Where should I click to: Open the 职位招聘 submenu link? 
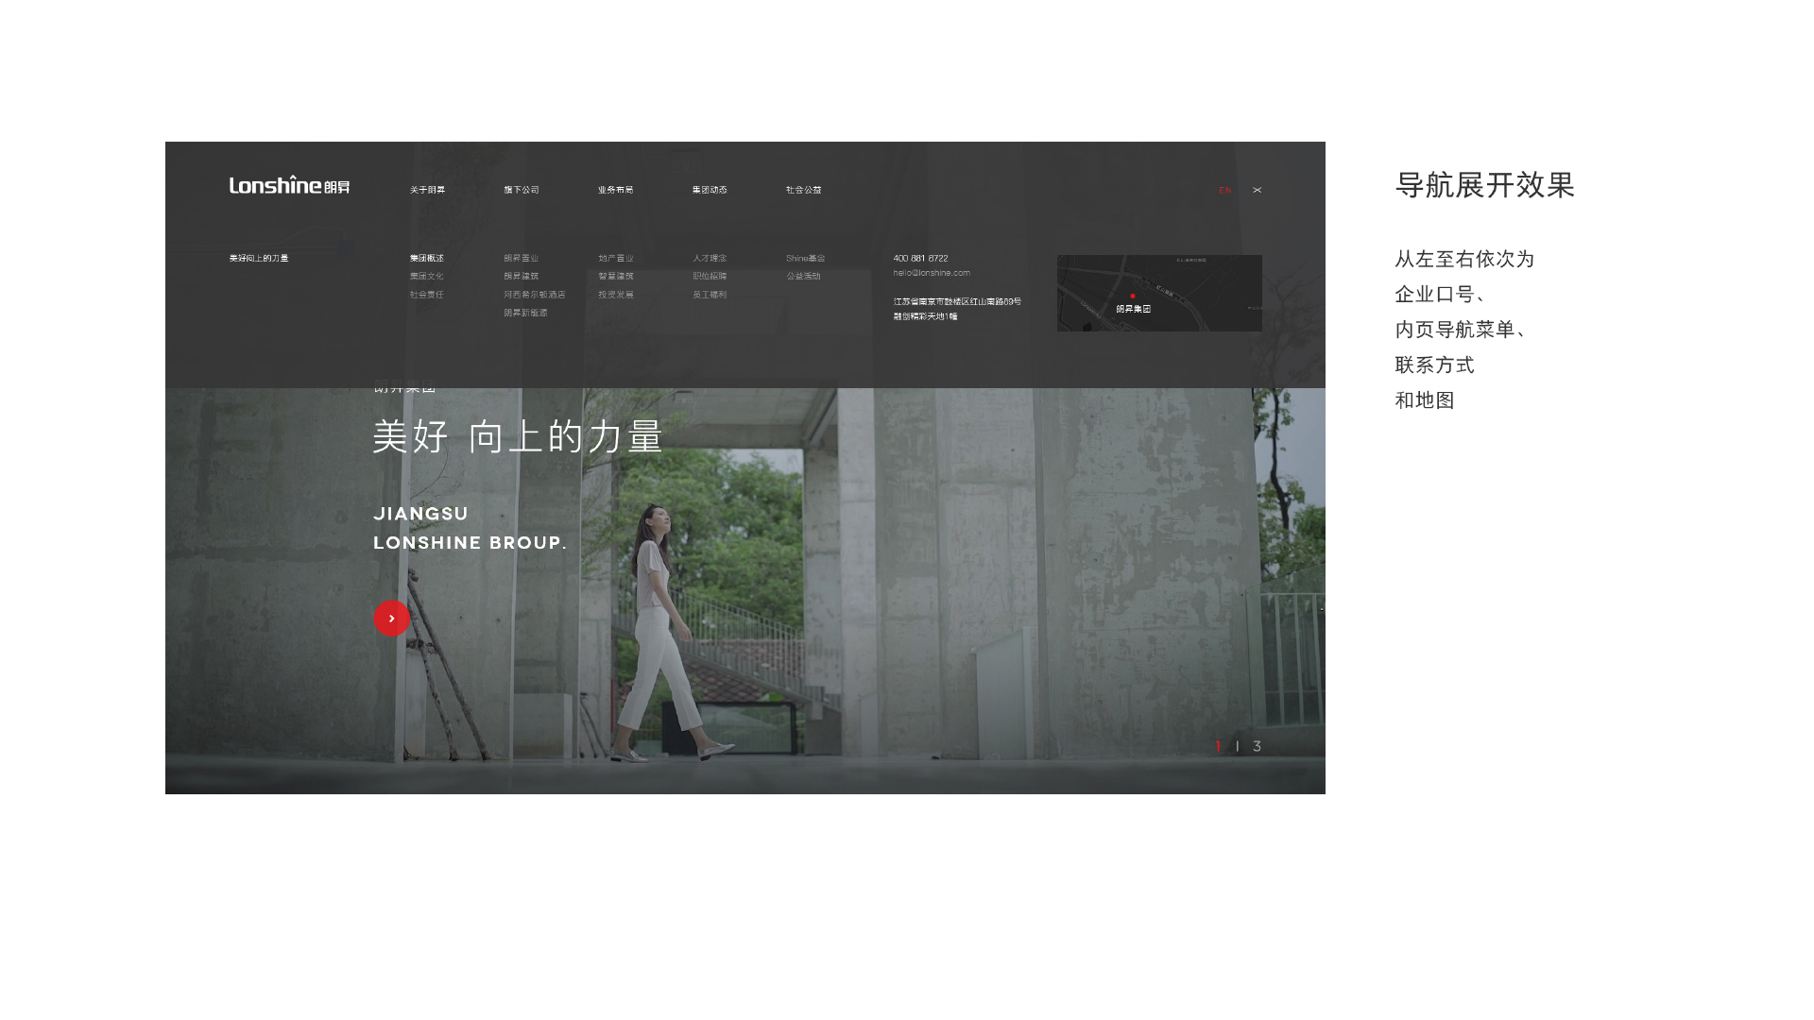[710, 277]
